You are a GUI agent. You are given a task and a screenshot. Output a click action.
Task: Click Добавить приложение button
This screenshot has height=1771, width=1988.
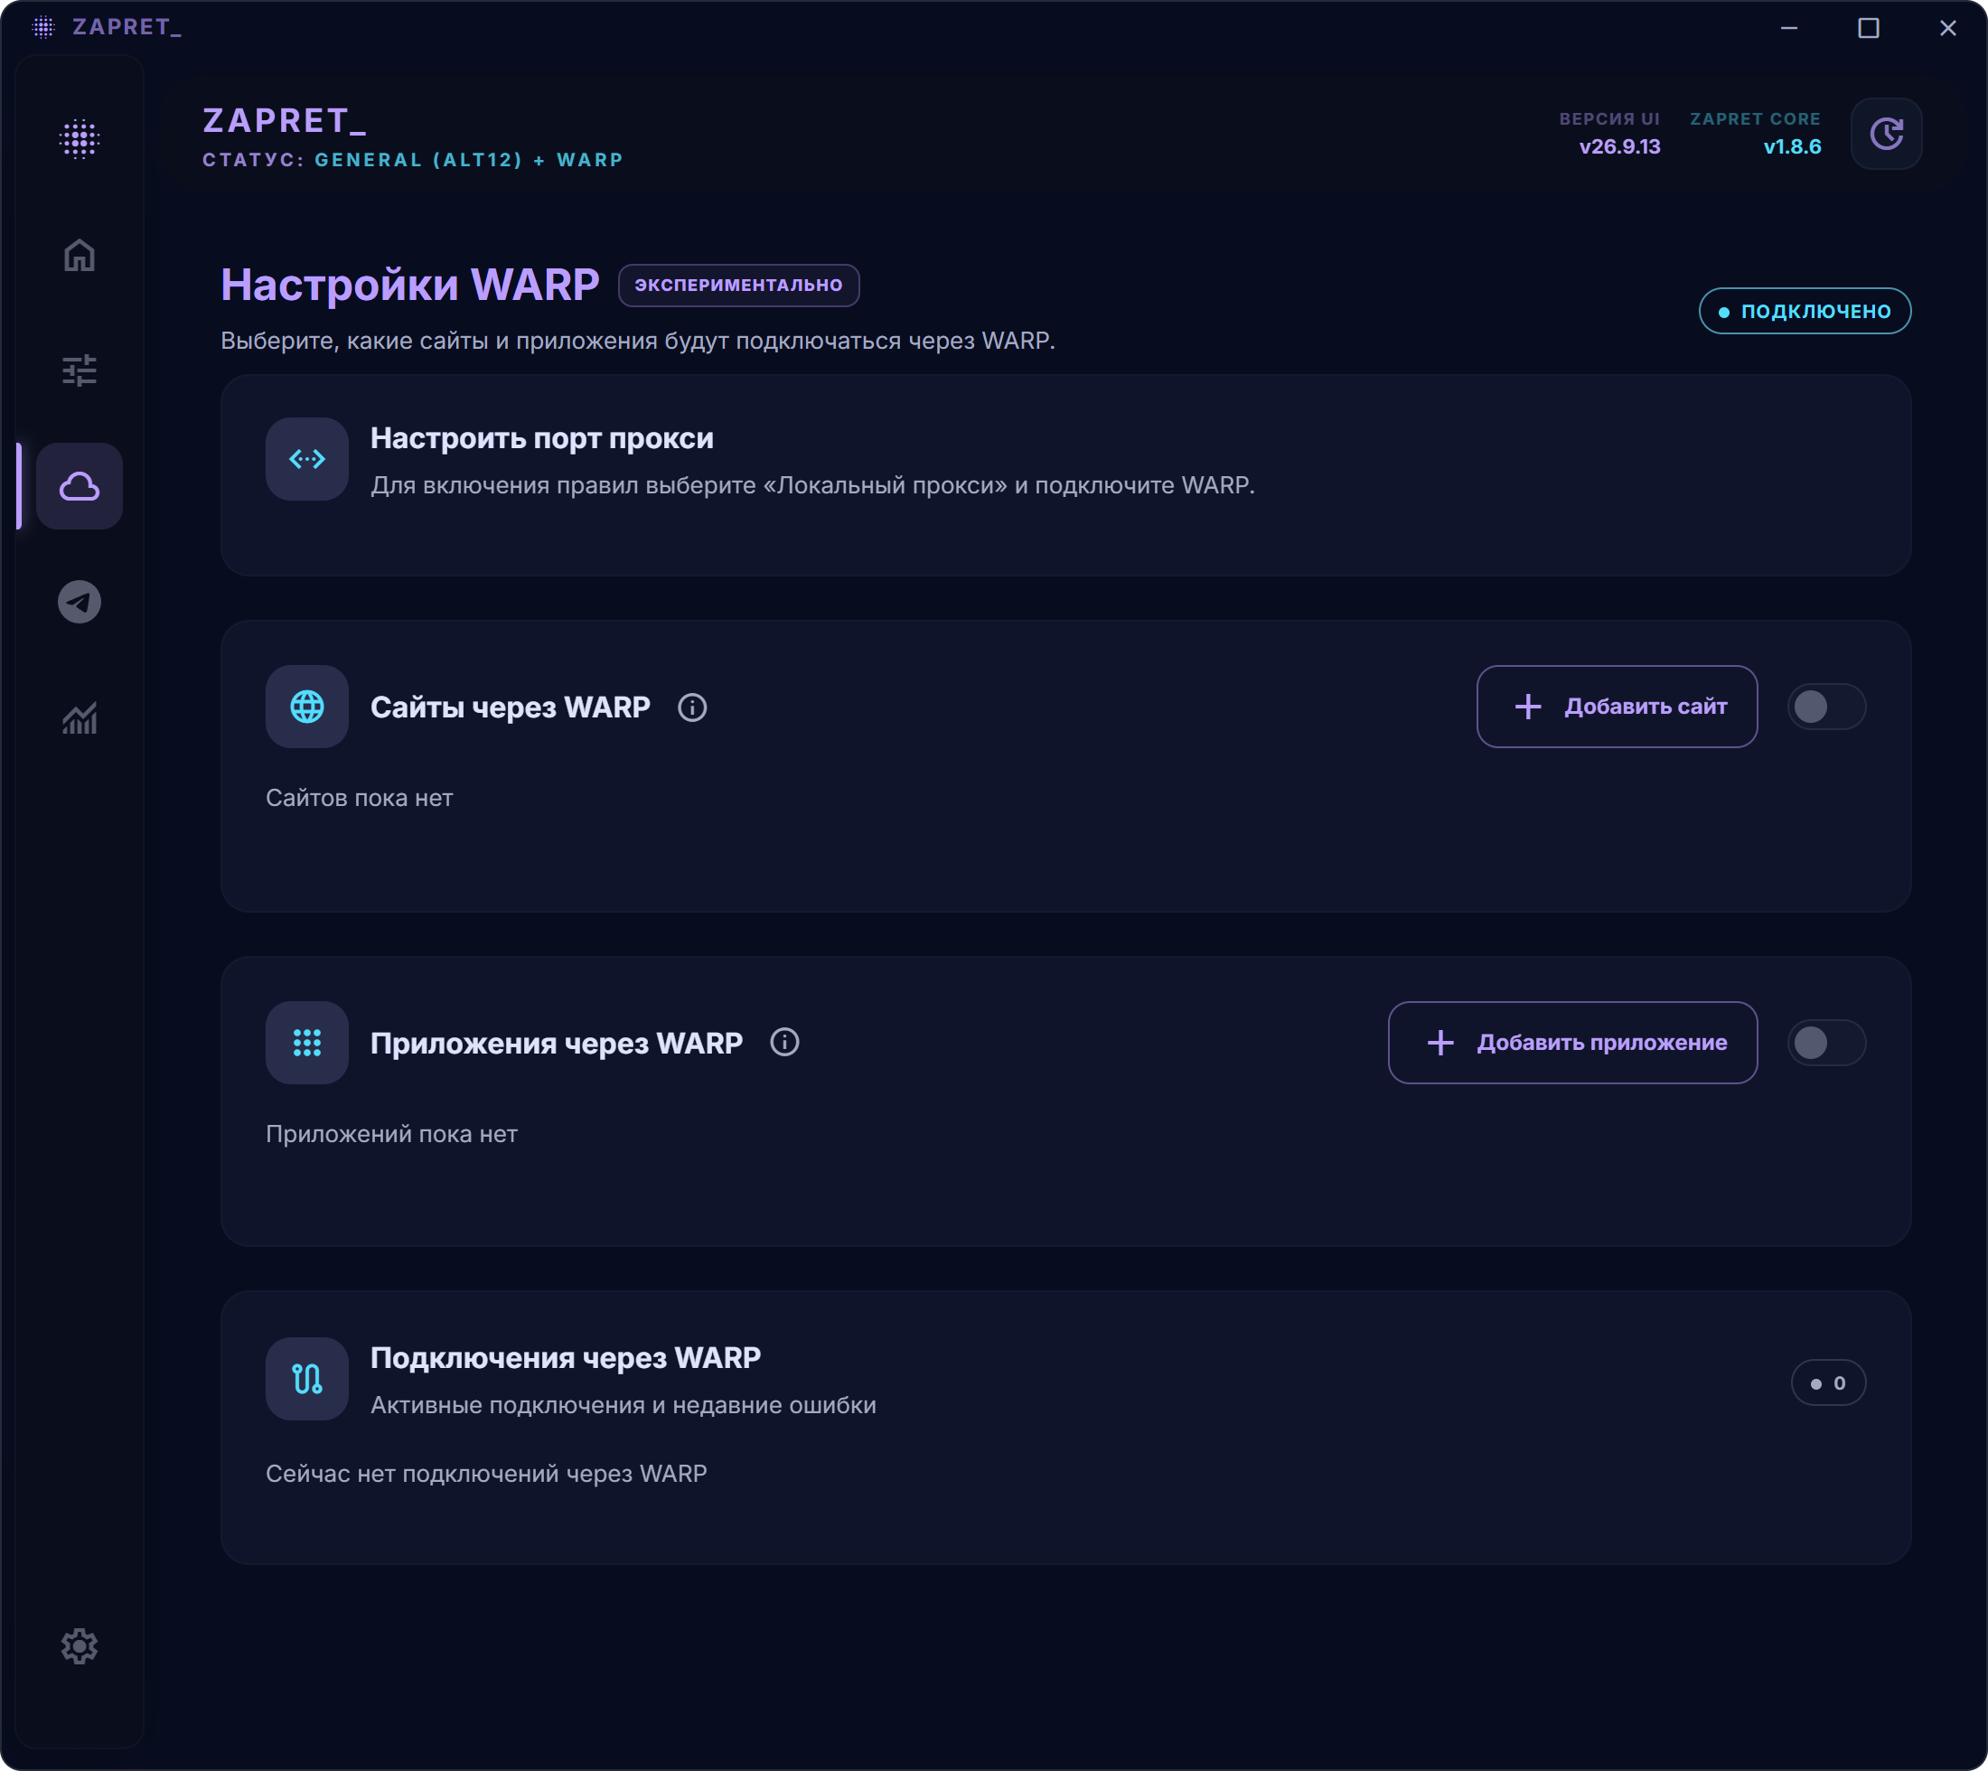point(1571,1042)
